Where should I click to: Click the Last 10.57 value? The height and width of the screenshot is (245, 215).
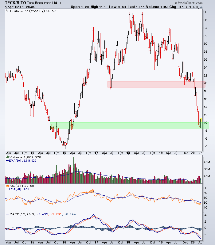point(136,7)
